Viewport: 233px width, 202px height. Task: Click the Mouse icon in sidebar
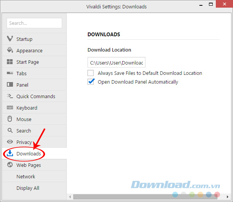click(x=10, y=119)
